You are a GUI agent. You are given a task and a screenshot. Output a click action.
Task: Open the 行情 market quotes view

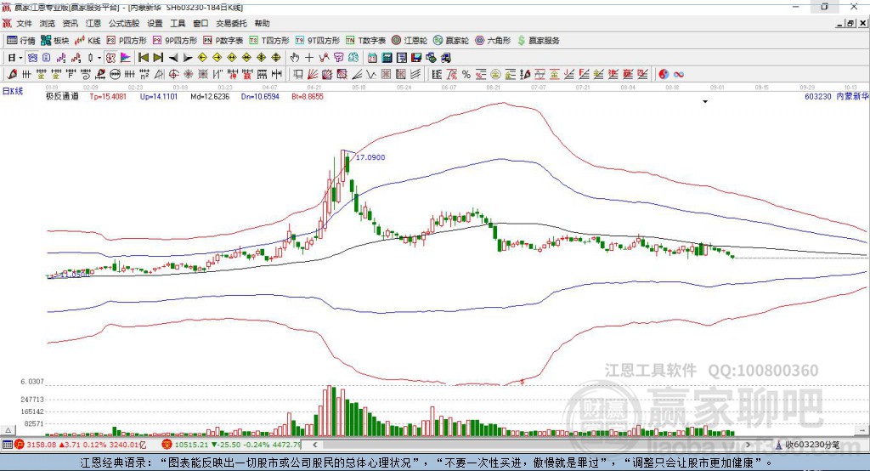pyautogui.click(x=20, y=41)
